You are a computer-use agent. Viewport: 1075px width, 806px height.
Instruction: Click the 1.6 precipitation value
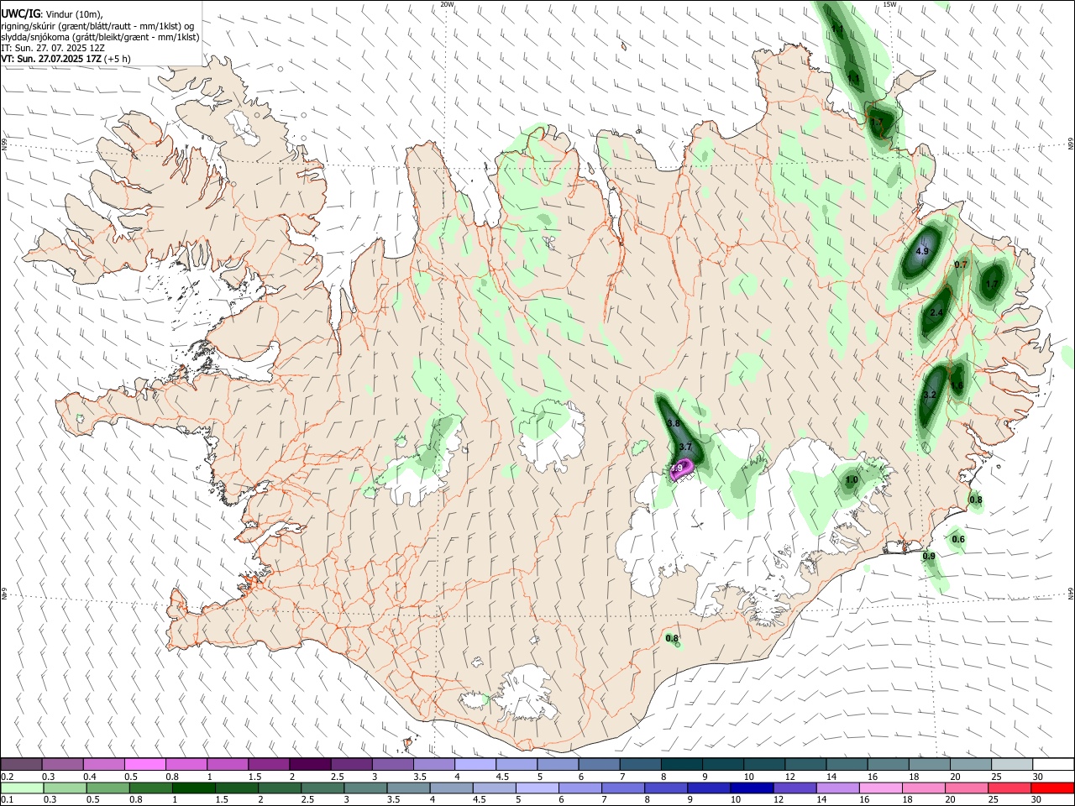[957, 385]
